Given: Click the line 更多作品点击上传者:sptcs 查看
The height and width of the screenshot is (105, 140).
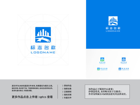Looking at the screenshot, I should click(32, 97).
